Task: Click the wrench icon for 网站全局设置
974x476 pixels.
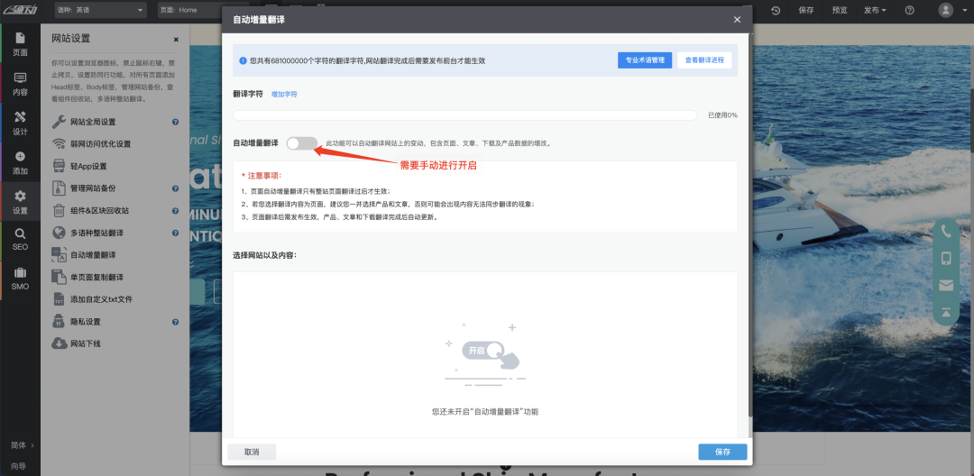Action: coord(59,122)
